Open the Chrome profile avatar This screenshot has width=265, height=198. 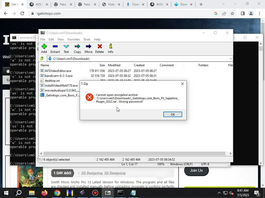(251, 13)
